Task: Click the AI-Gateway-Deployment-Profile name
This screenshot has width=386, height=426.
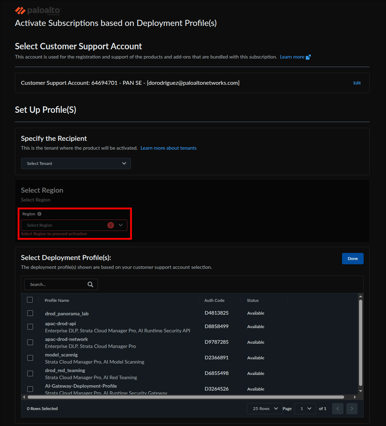Action: 81,386
